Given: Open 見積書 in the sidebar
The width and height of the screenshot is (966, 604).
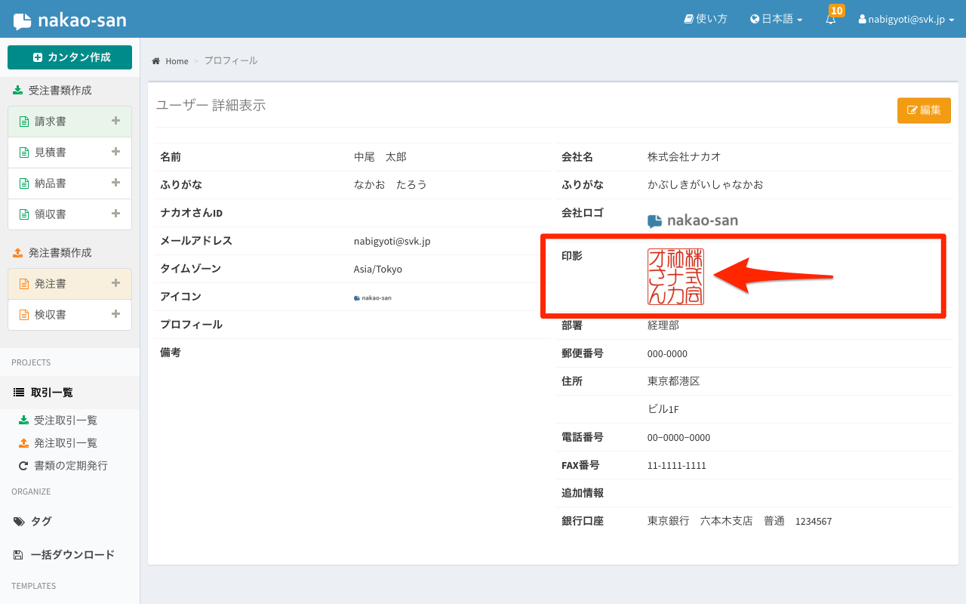Looking at the screenshot, I should [50, 153].
